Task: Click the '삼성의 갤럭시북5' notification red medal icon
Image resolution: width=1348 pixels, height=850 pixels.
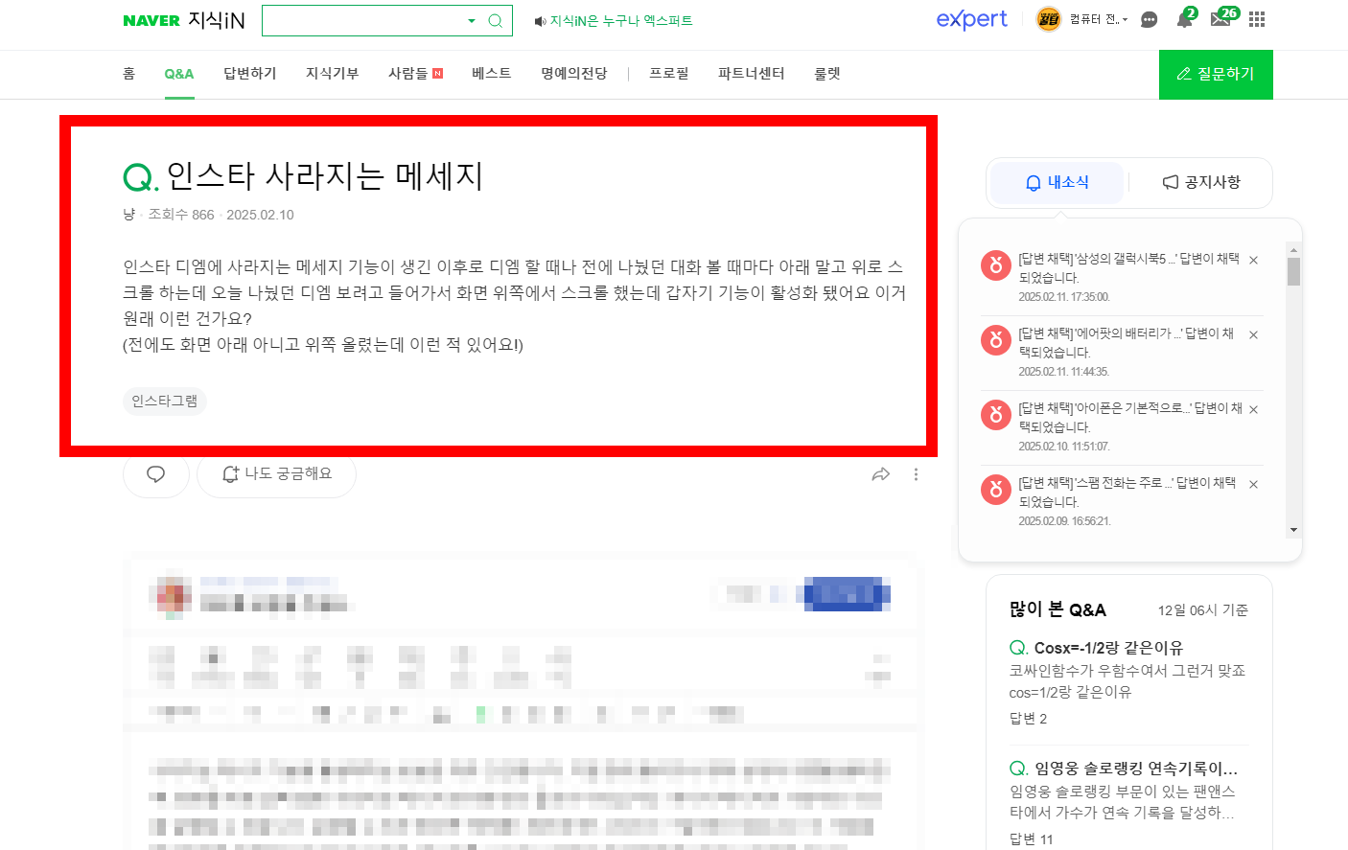Action: pos(996,265)
